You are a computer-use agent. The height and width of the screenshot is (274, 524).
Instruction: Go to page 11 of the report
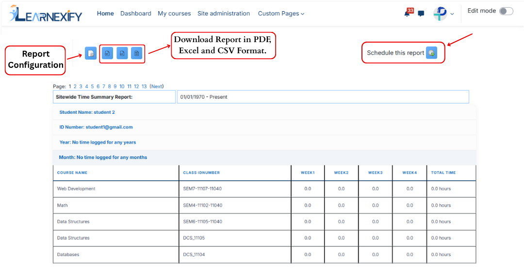point(130,86)
